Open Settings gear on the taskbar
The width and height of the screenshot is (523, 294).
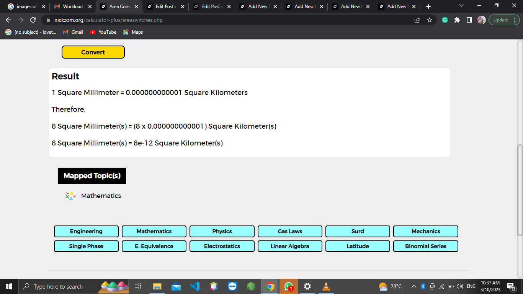[x=307, y=286]
